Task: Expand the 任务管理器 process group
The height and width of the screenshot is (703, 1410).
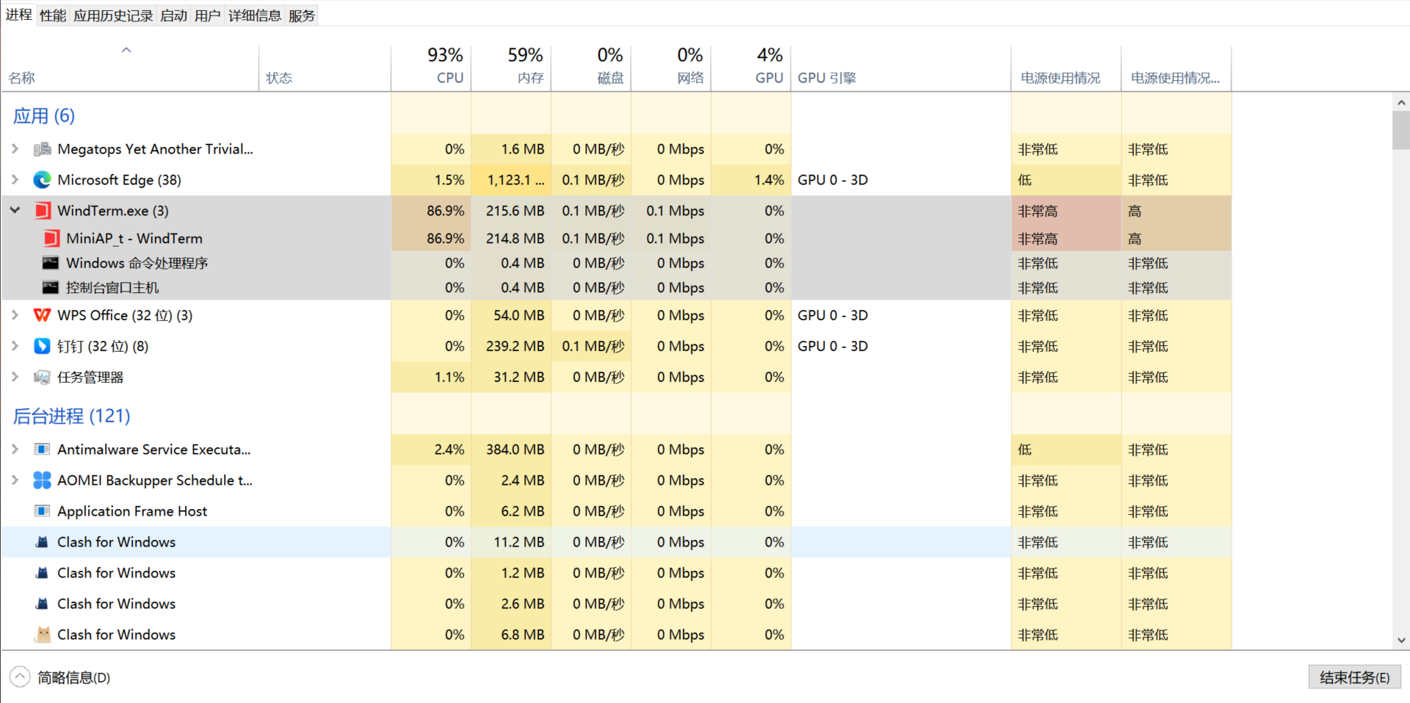Action: 15,377
